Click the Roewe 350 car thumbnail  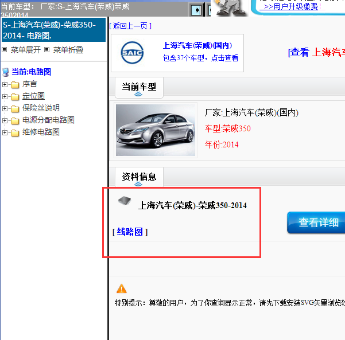pyautogui.click(x=156, y=130)
